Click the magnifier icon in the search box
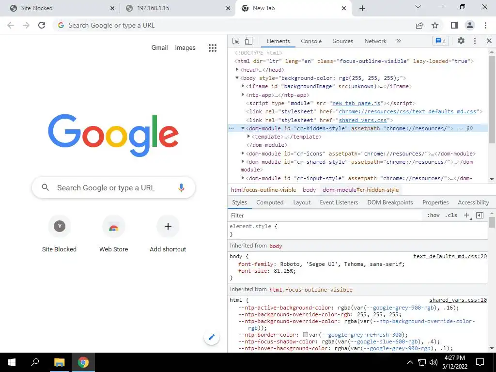 click(x=45, y=187)
